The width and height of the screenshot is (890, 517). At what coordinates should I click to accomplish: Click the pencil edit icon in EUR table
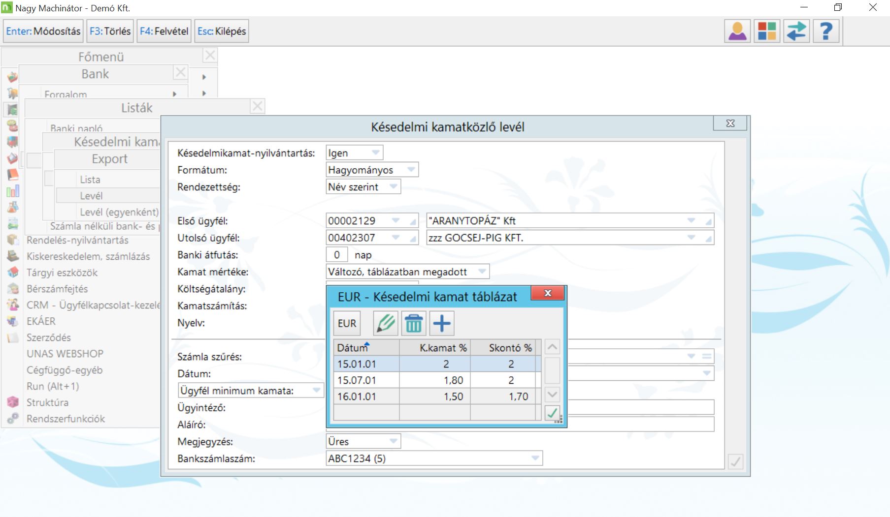(x=385, y=324)
